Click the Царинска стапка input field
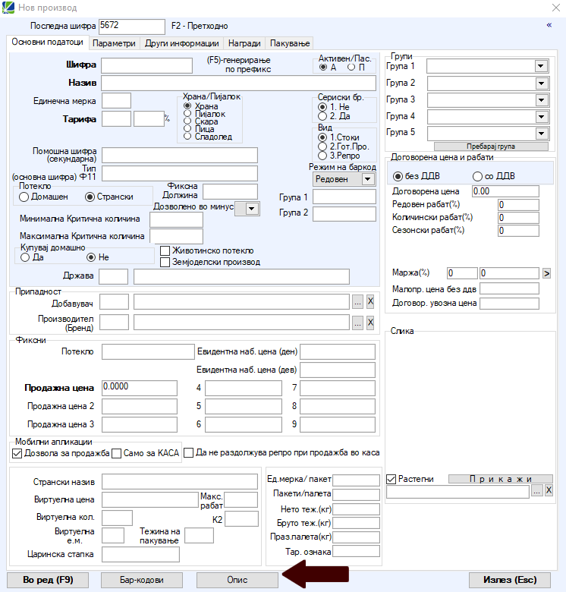 coord(141,555)
